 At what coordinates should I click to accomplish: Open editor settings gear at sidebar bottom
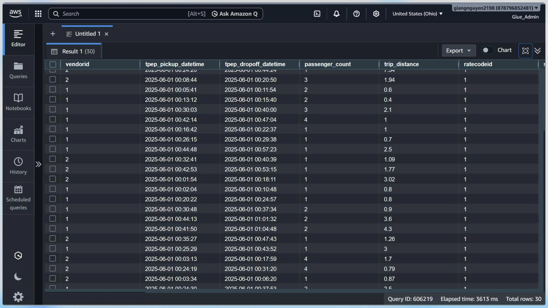[x=18, y=297]
